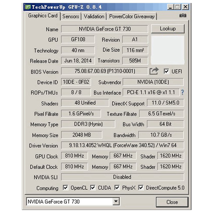The image size is (213, 213).
Task: Click the camera screenshot icon
Action: [x=183, y=16]
